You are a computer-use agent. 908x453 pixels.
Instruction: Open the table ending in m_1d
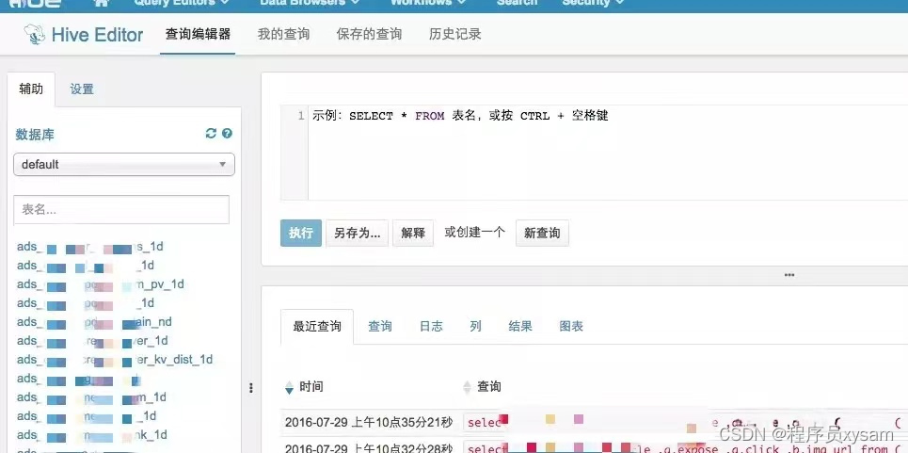[x=91, y=397]
